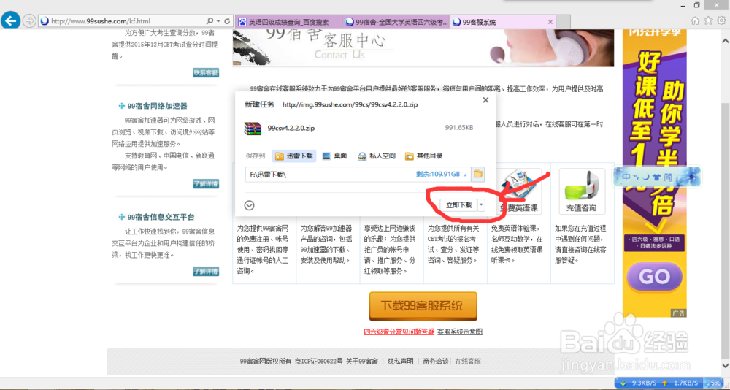Open the 在线客服 footer link
This screenshot has height=390, width=730.
point(468,361)
